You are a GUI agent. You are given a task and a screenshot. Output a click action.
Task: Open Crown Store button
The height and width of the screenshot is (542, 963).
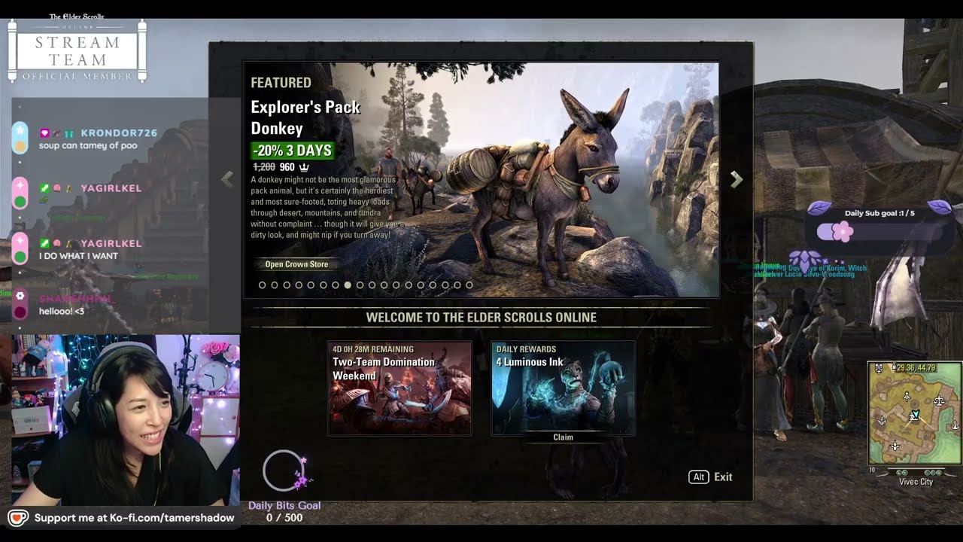click(296, 264)
